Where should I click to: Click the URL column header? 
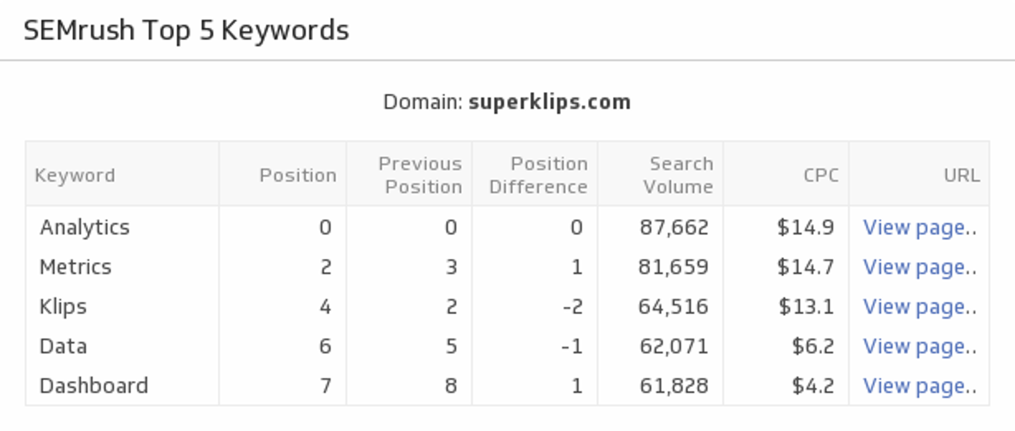tap(962, 175)
